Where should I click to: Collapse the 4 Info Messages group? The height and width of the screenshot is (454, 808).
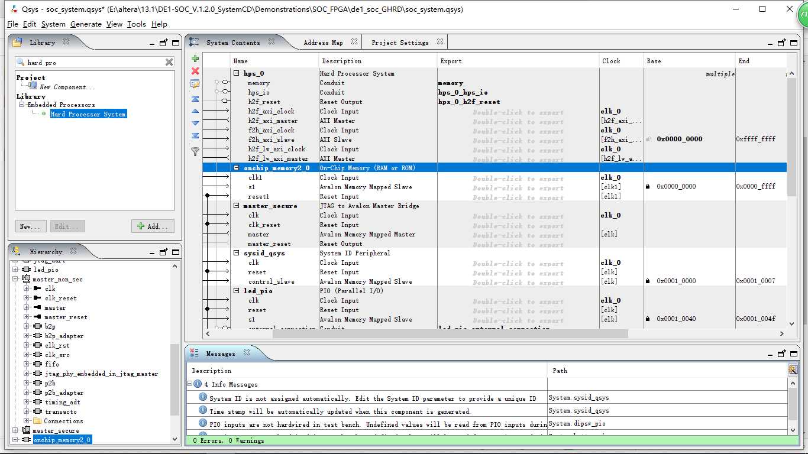coord(190,384)
